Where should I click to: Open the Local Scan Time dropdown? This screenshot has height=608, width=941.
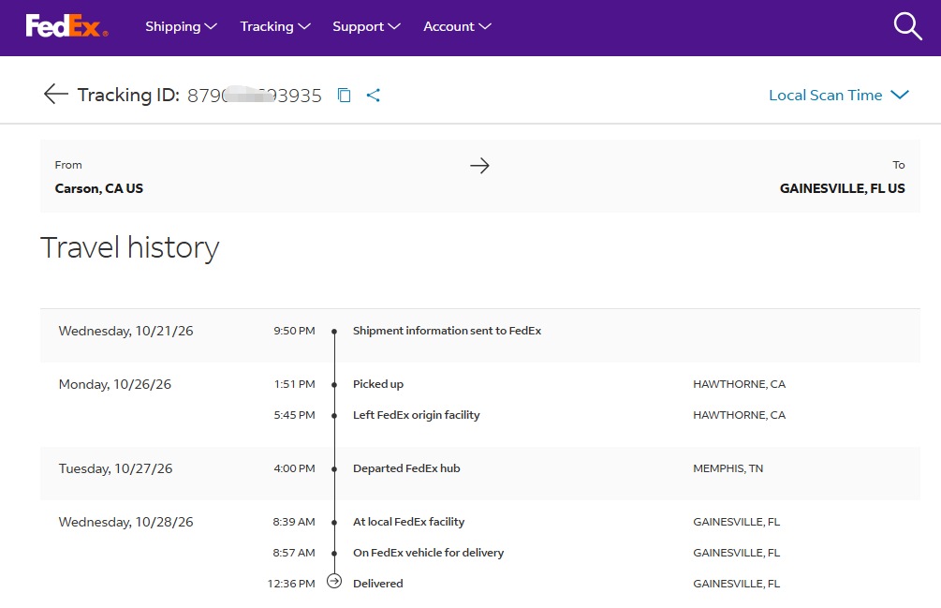click(x=839, y=95)
